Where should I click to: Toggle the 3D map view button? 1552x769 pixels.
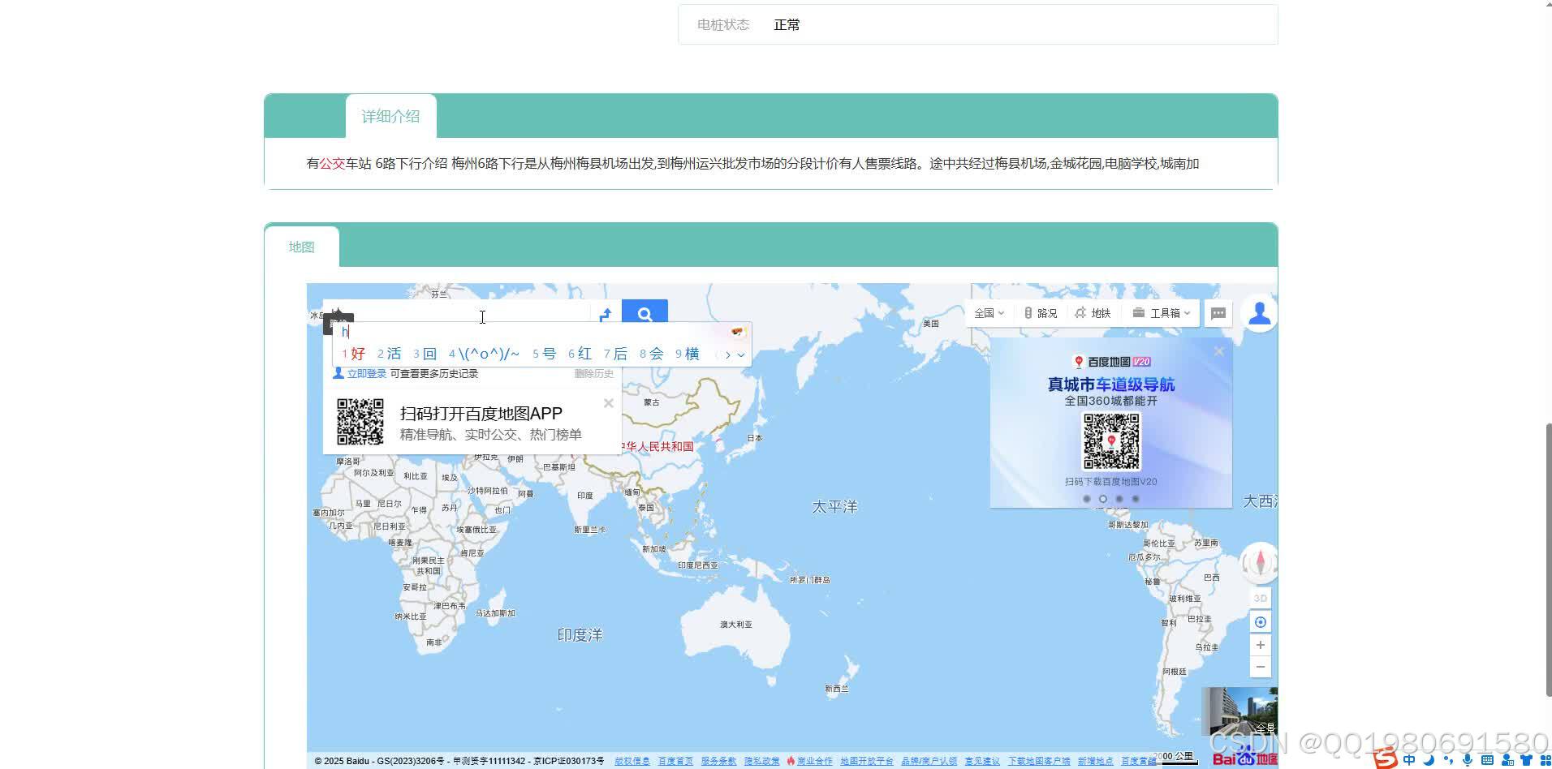1261,598
